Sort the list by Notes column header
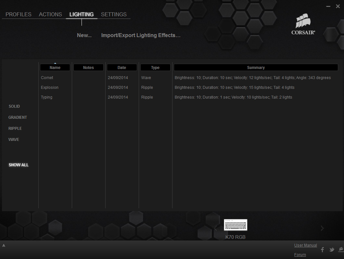The image size is (344, 259). (88, 67)
